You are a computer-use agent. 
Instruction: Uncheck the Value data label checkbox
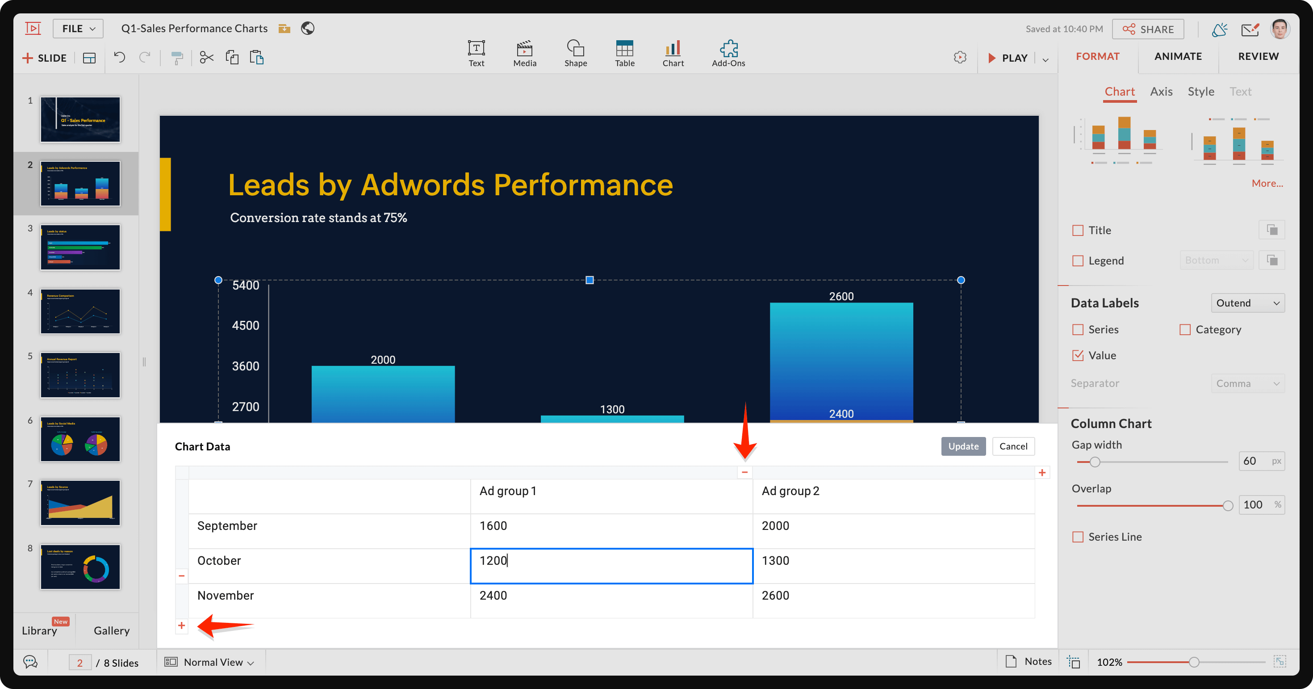[1078, 356]
